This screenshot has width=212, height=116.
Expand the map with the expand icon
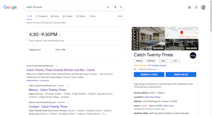point(195,30)
